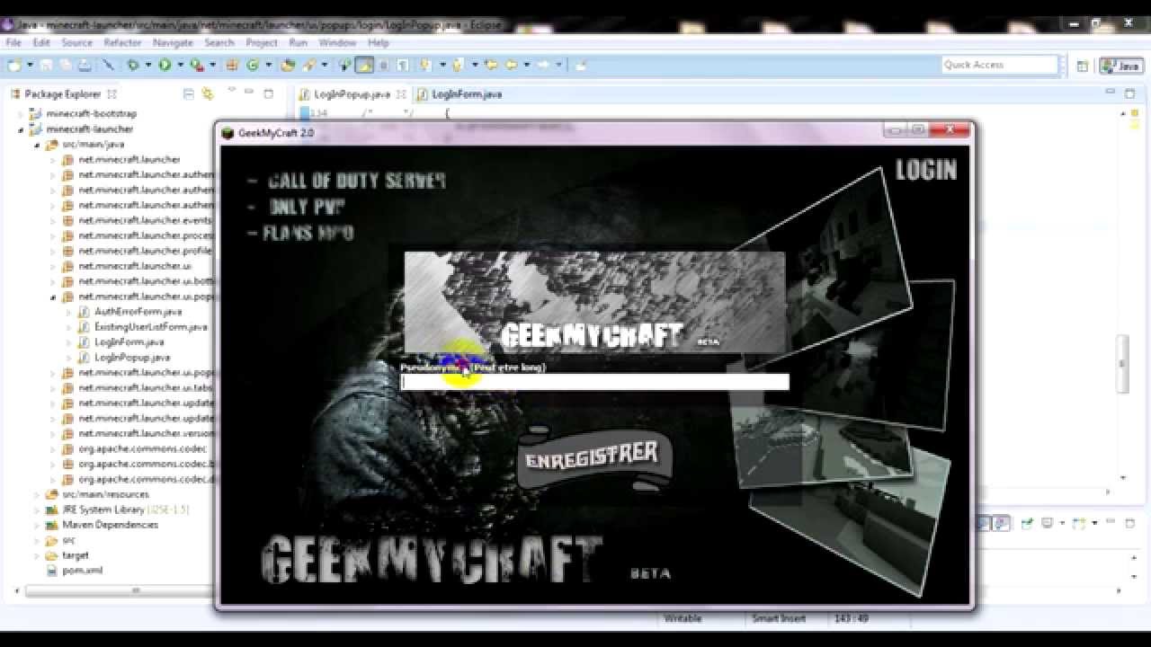This screenshot has height=647, width=1151.
Task: Collapse the minecraft-launcher project
Action: pos(21,129)
